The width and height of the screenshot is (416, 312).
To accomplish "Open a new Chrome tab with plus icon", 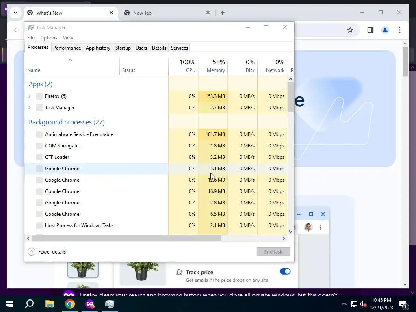I will [223, 13].
